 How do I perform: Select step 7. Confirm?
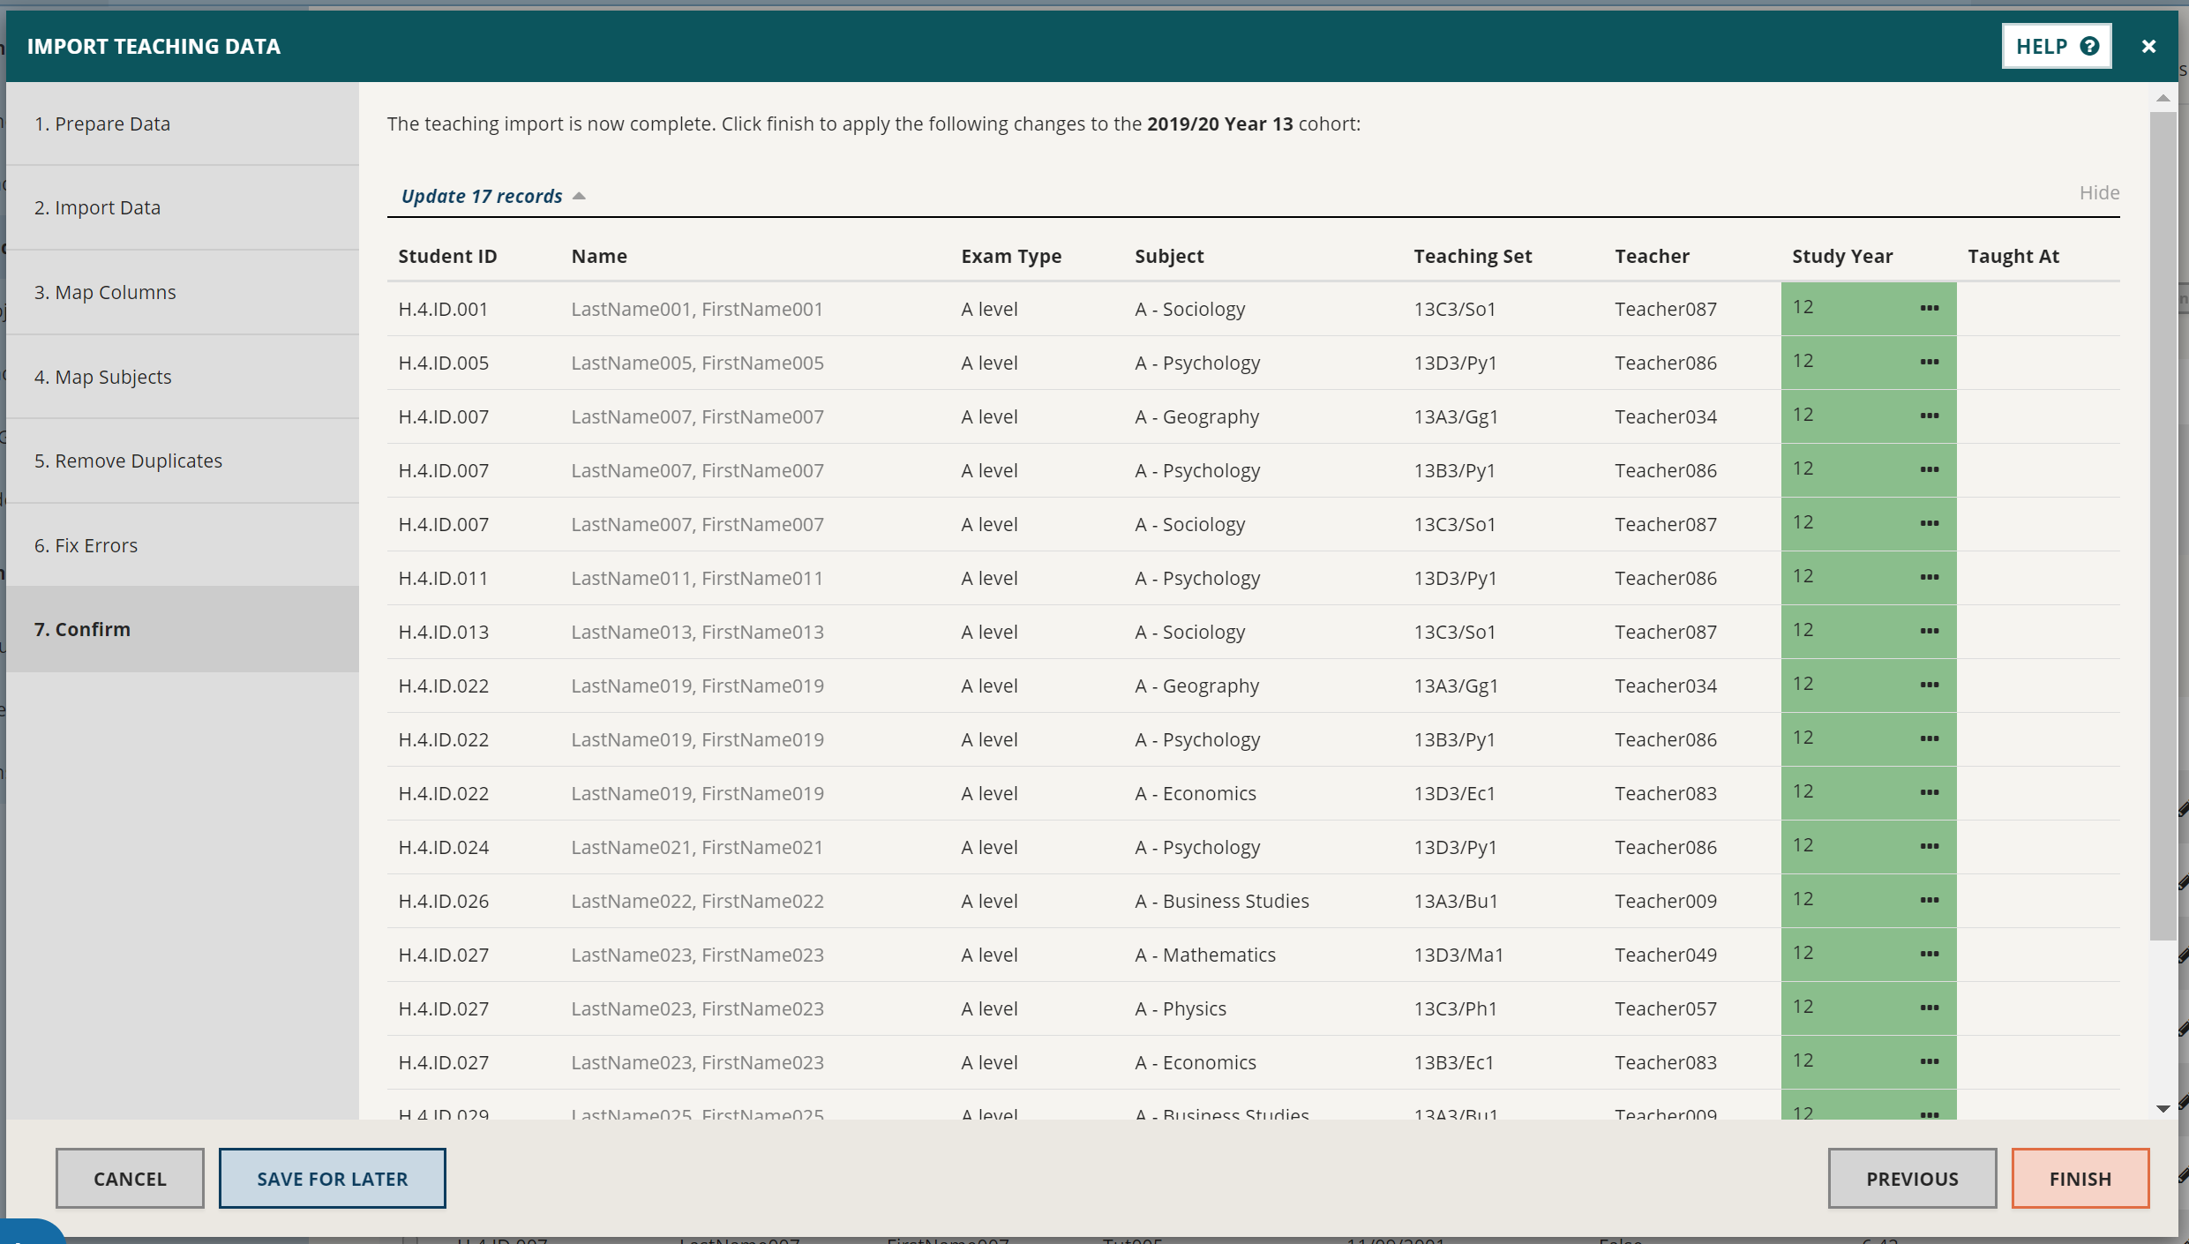coord(183,629)
